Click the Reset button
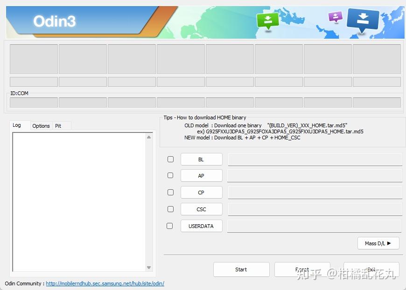This screenshot has height=290, width=406. [x=302, y=269]
